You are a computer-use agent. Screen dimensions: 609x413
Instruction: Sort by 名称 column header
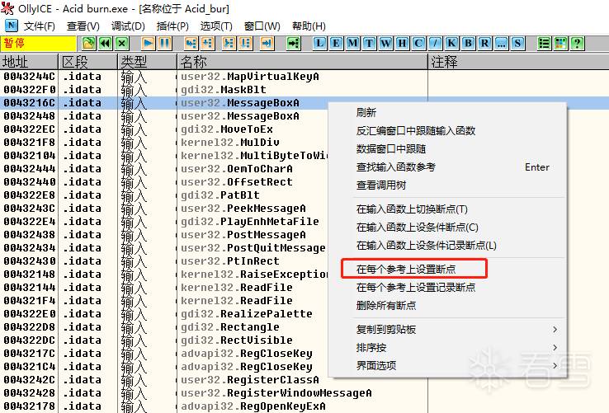302,62
